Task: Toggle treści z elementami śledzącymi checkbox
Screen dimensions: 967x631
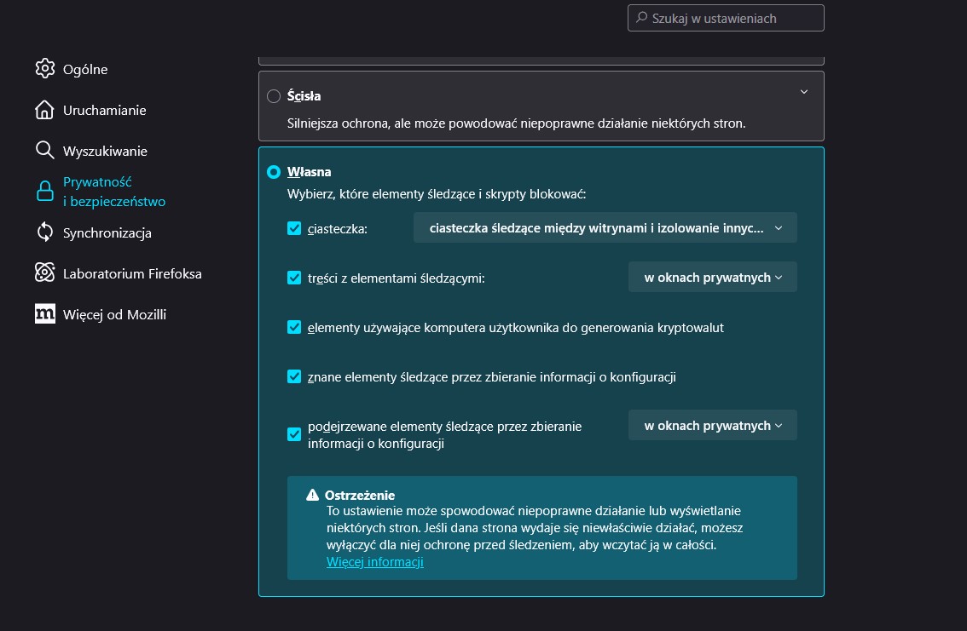Action: click(294, 278)
